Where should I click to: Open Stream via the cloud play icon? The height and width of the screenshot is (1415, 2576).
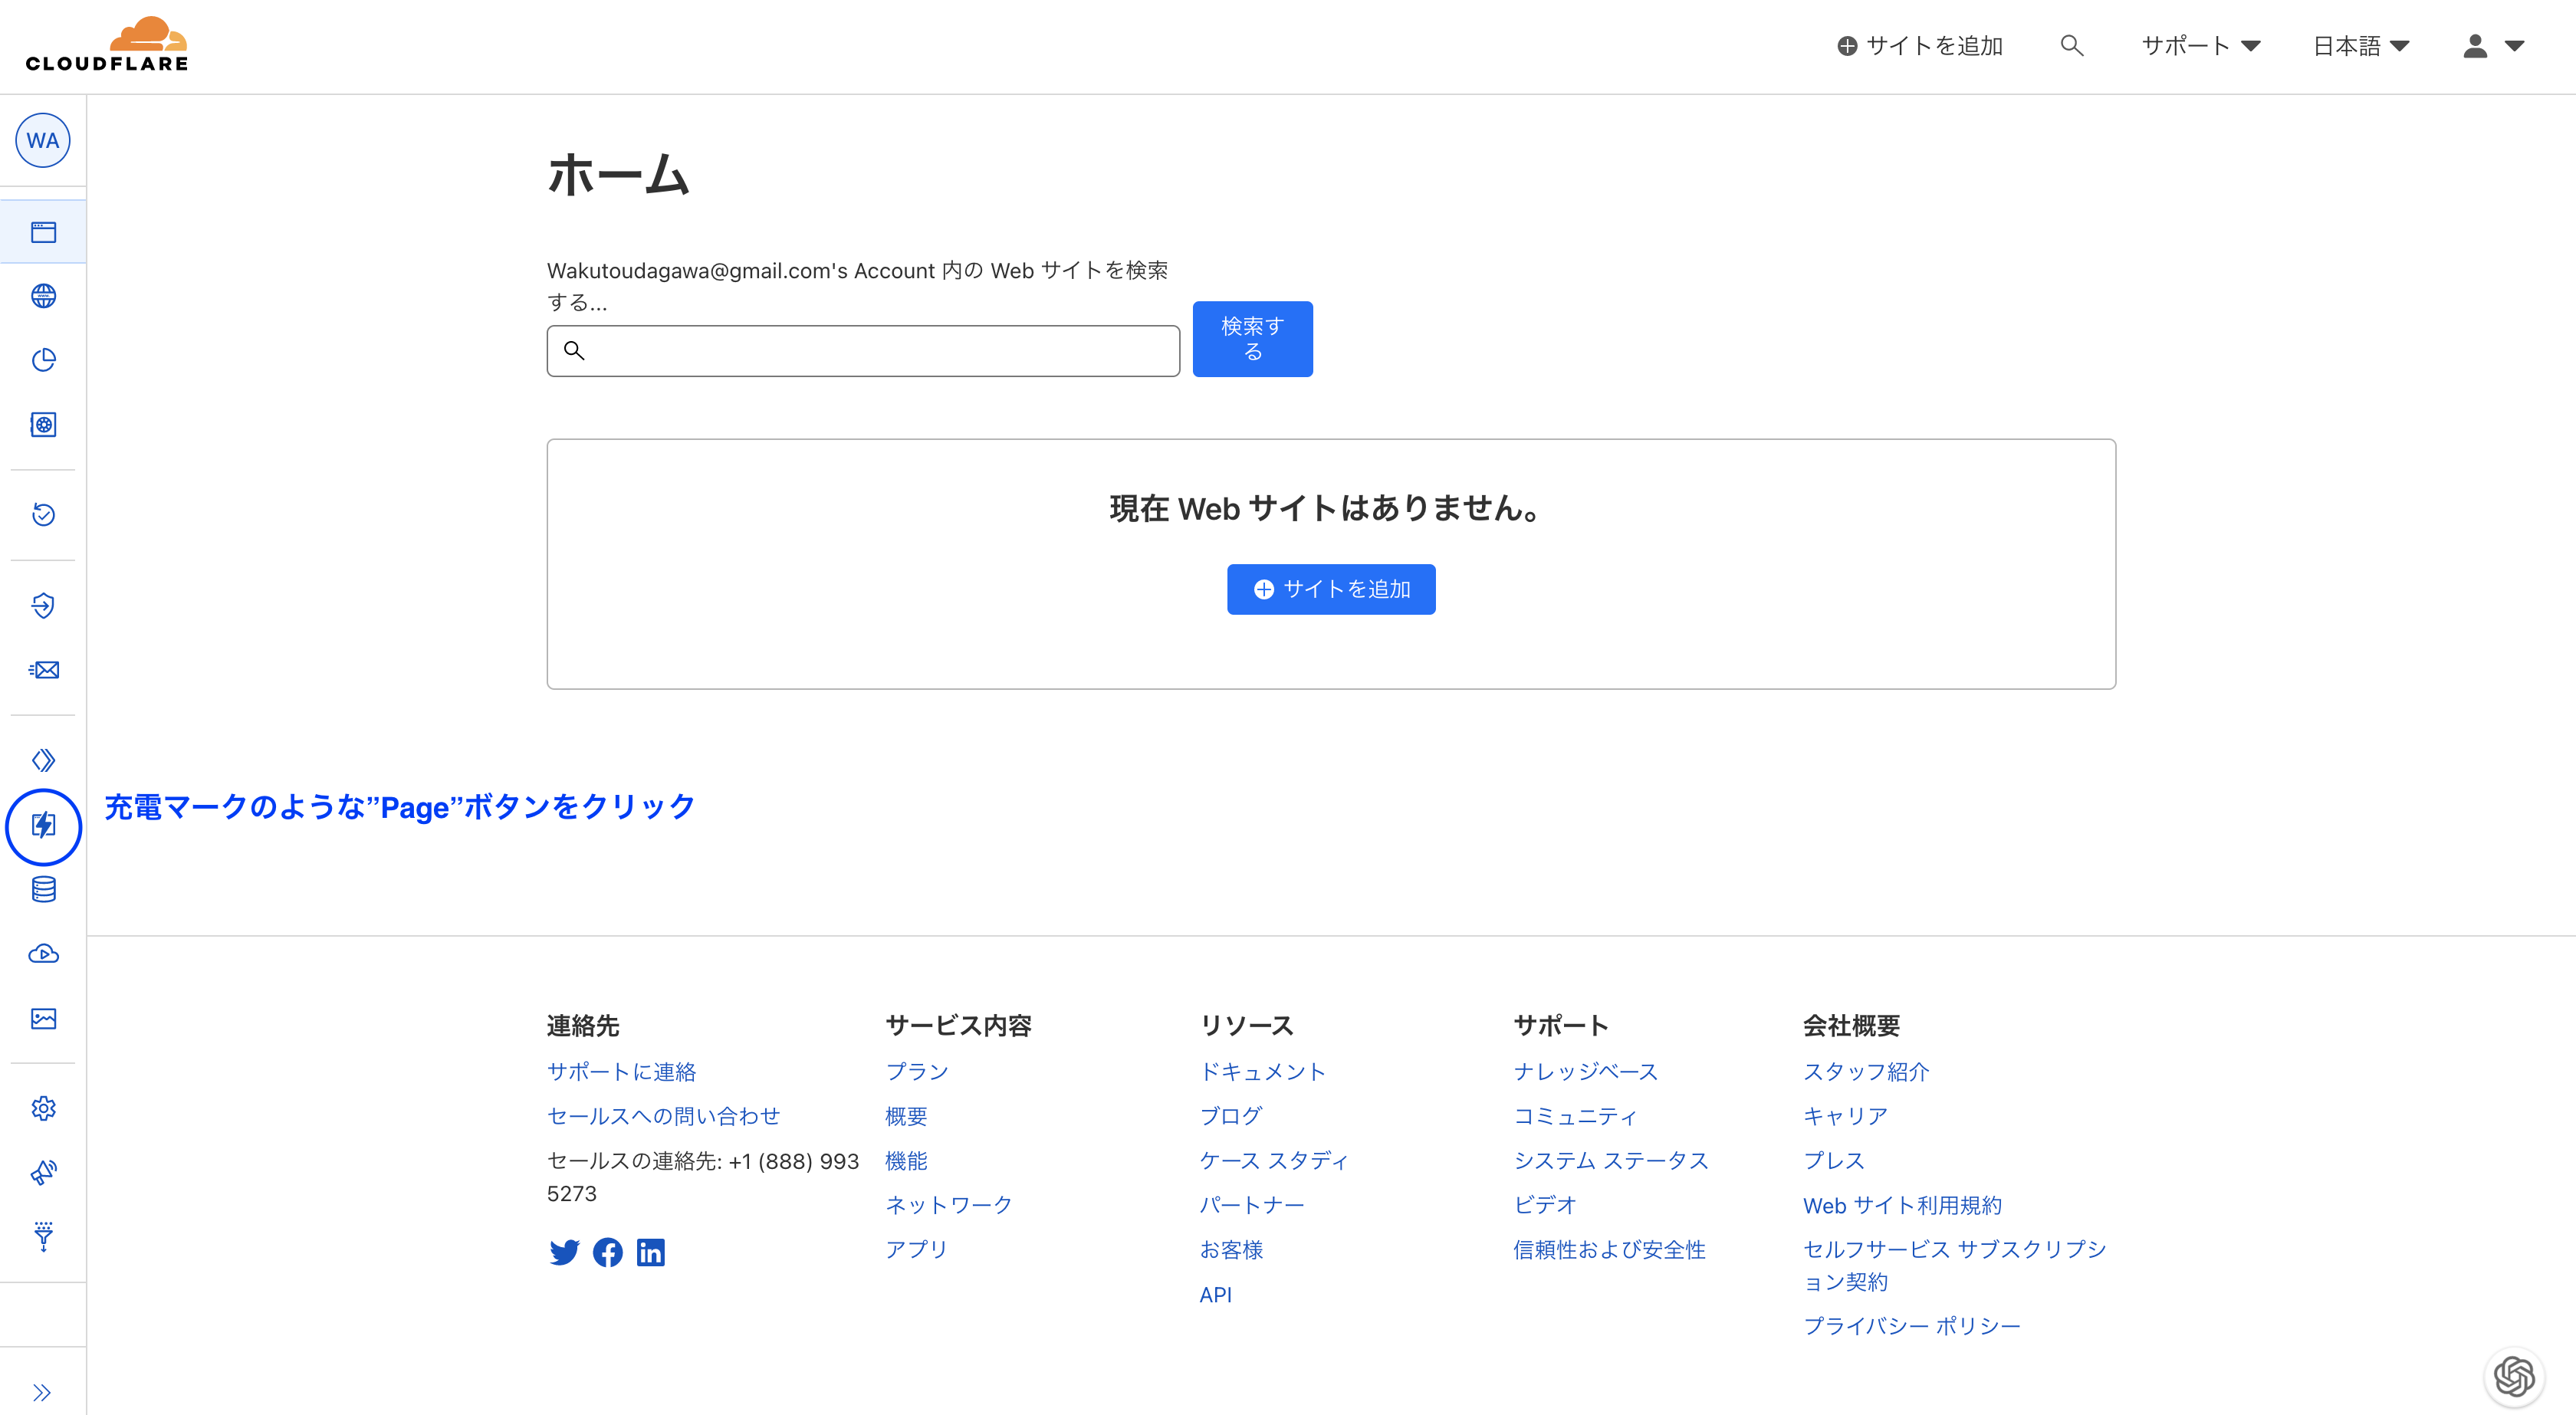point(43,953)
